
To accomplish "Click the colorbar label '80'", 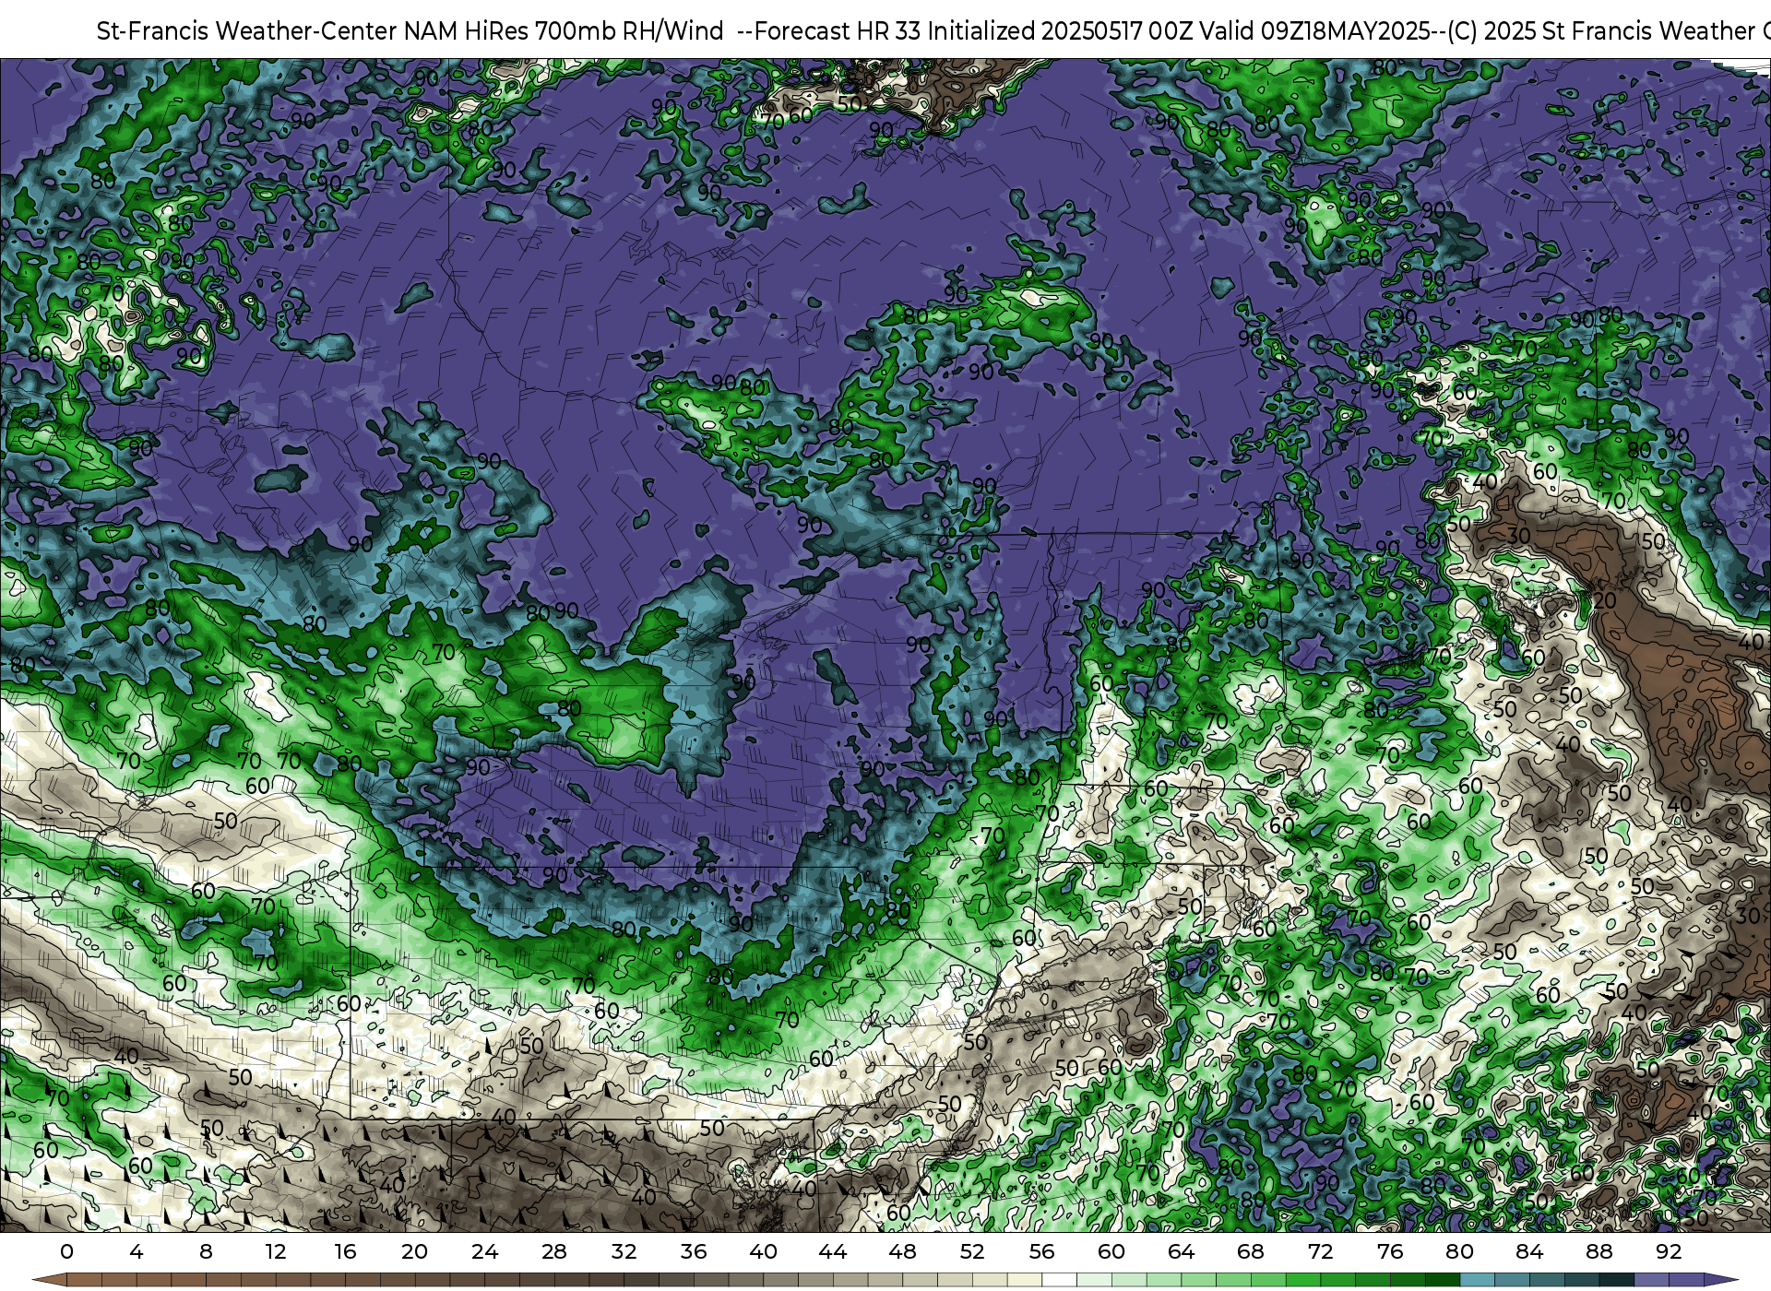I will (x=1460, y=1251).
